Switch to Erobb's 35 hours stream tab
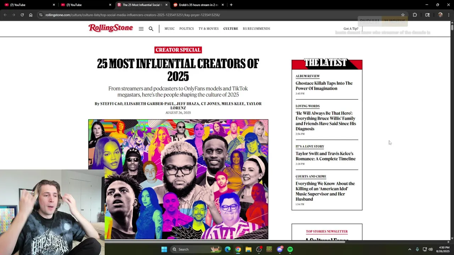 coord(198,5)
